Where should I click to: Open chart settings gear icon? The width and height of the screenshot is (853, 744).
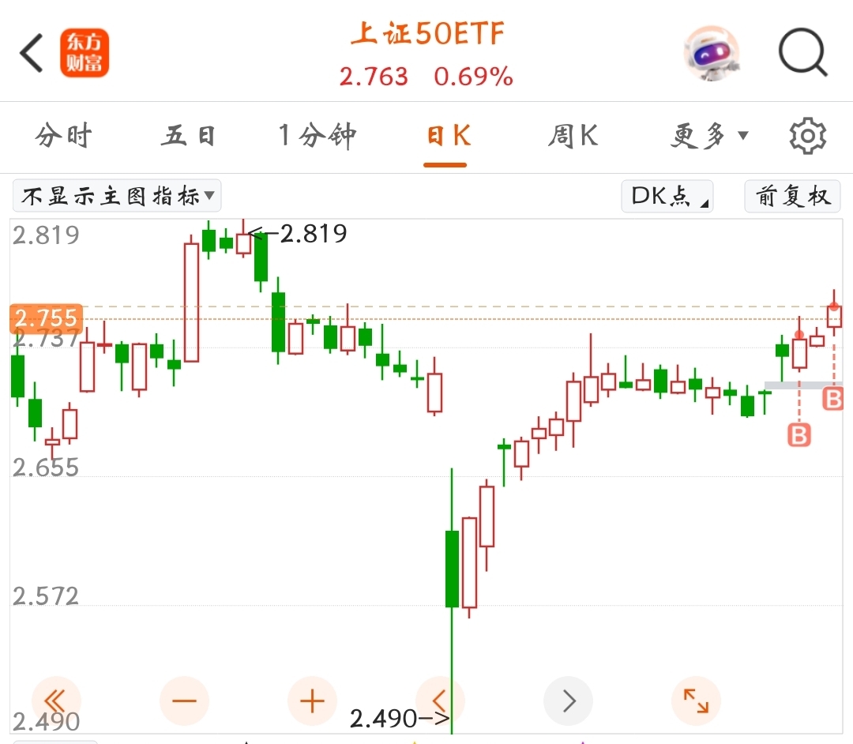pyautogui.click(x=808, y=136)
